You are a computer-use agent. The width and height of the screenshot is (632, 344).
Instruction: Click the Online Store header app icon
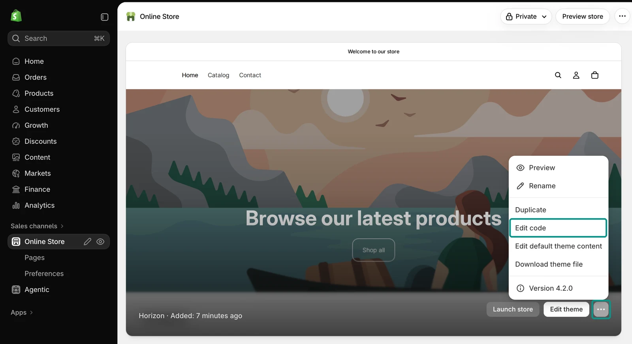pyautogui.click(x=131, y=17)
